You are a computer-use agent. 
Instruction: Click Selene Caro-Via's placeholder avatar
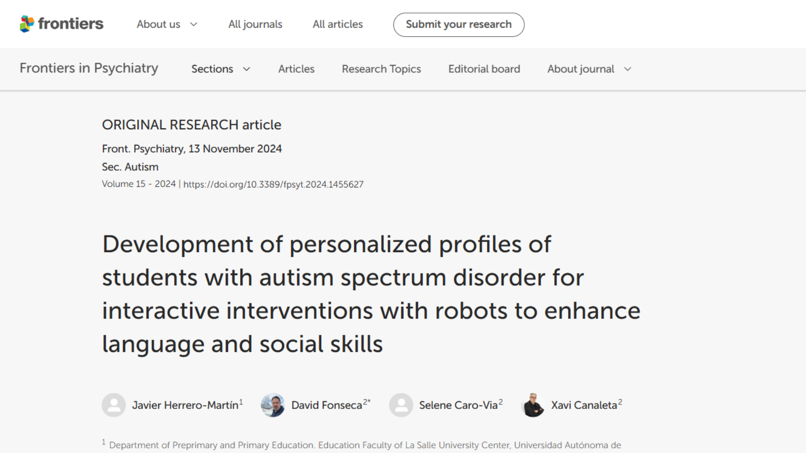tap(401, 405)
